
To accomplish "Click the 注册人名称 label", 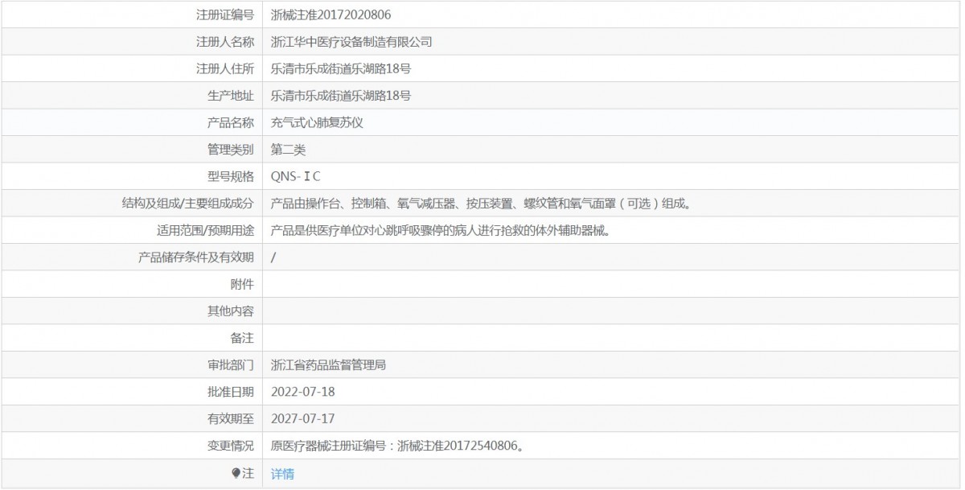I will pos(225,42).
